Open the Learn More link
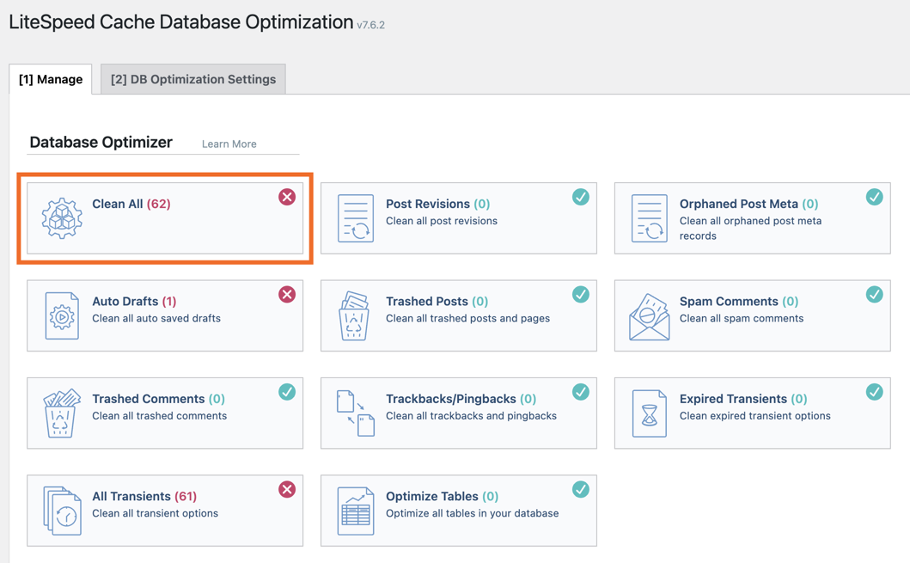910x563 pixels. pos(229,144)
